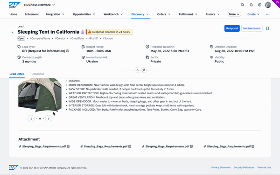This screenshot has height=175, width=280.
Task: Go to the Home tab
Action: [x=14, y=14]
